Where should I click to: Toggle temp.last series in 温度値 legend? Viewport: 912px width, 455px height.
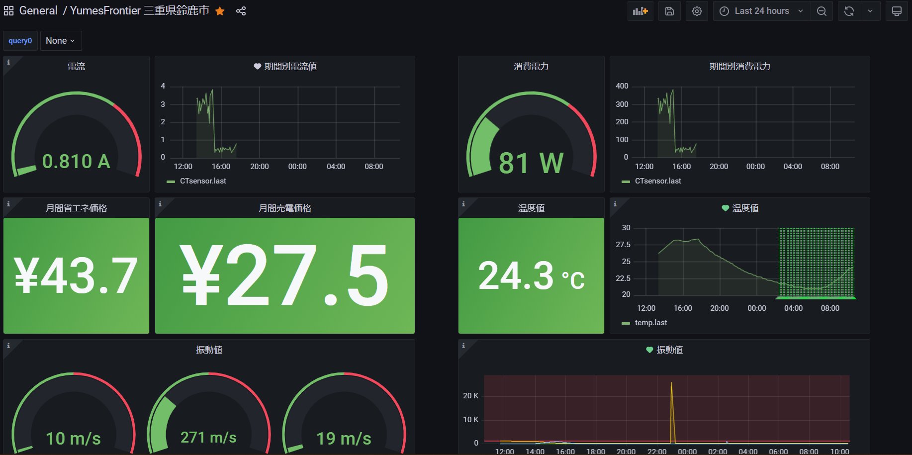coord(651,323)
